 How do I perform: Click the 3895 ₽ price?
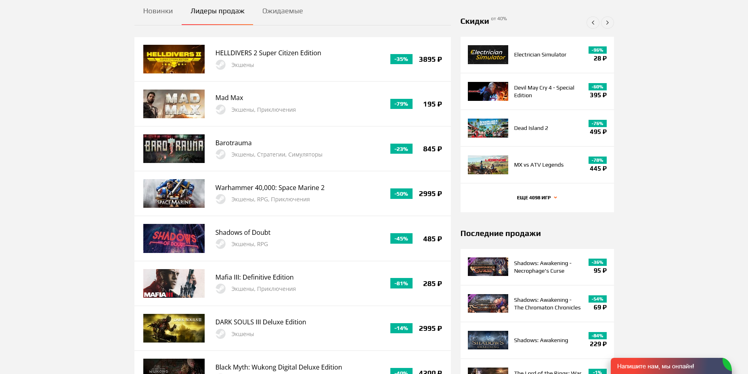pos(430,59)
